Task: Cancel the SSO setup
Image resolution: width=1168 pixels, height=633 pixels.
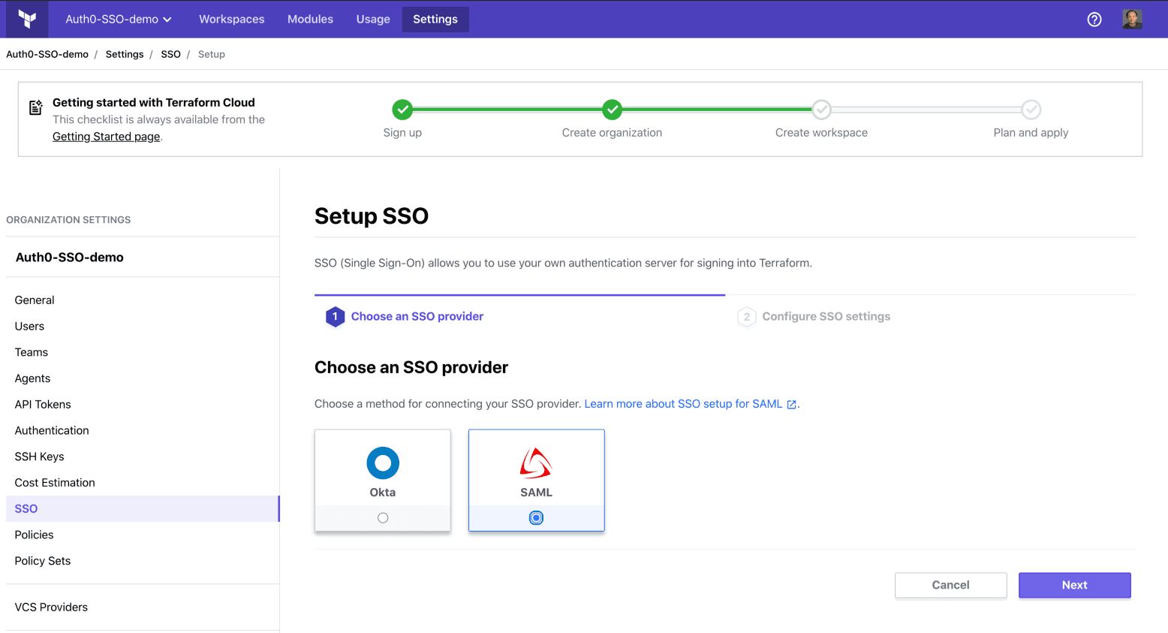Action: click(950, 585)
